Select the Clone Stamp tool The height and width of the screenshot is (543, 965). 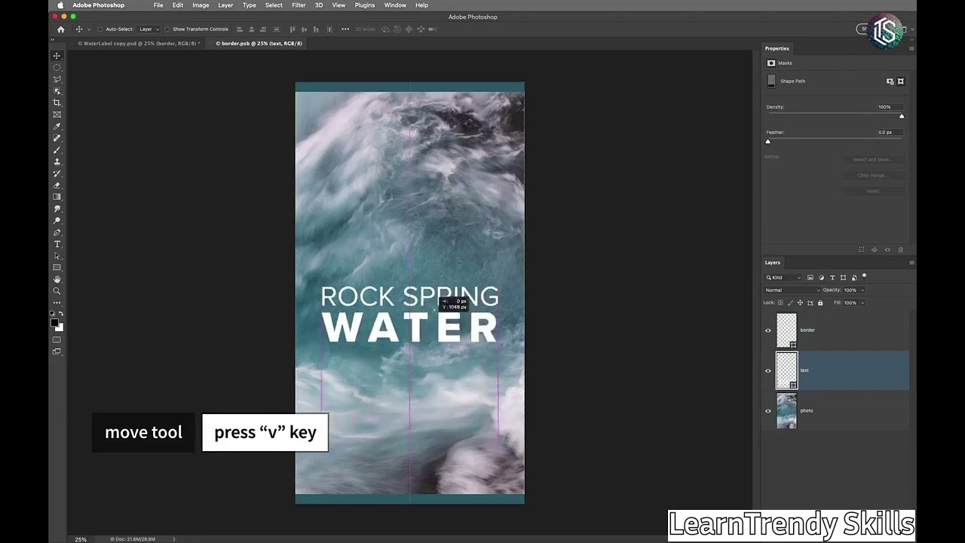pos(57,161)
